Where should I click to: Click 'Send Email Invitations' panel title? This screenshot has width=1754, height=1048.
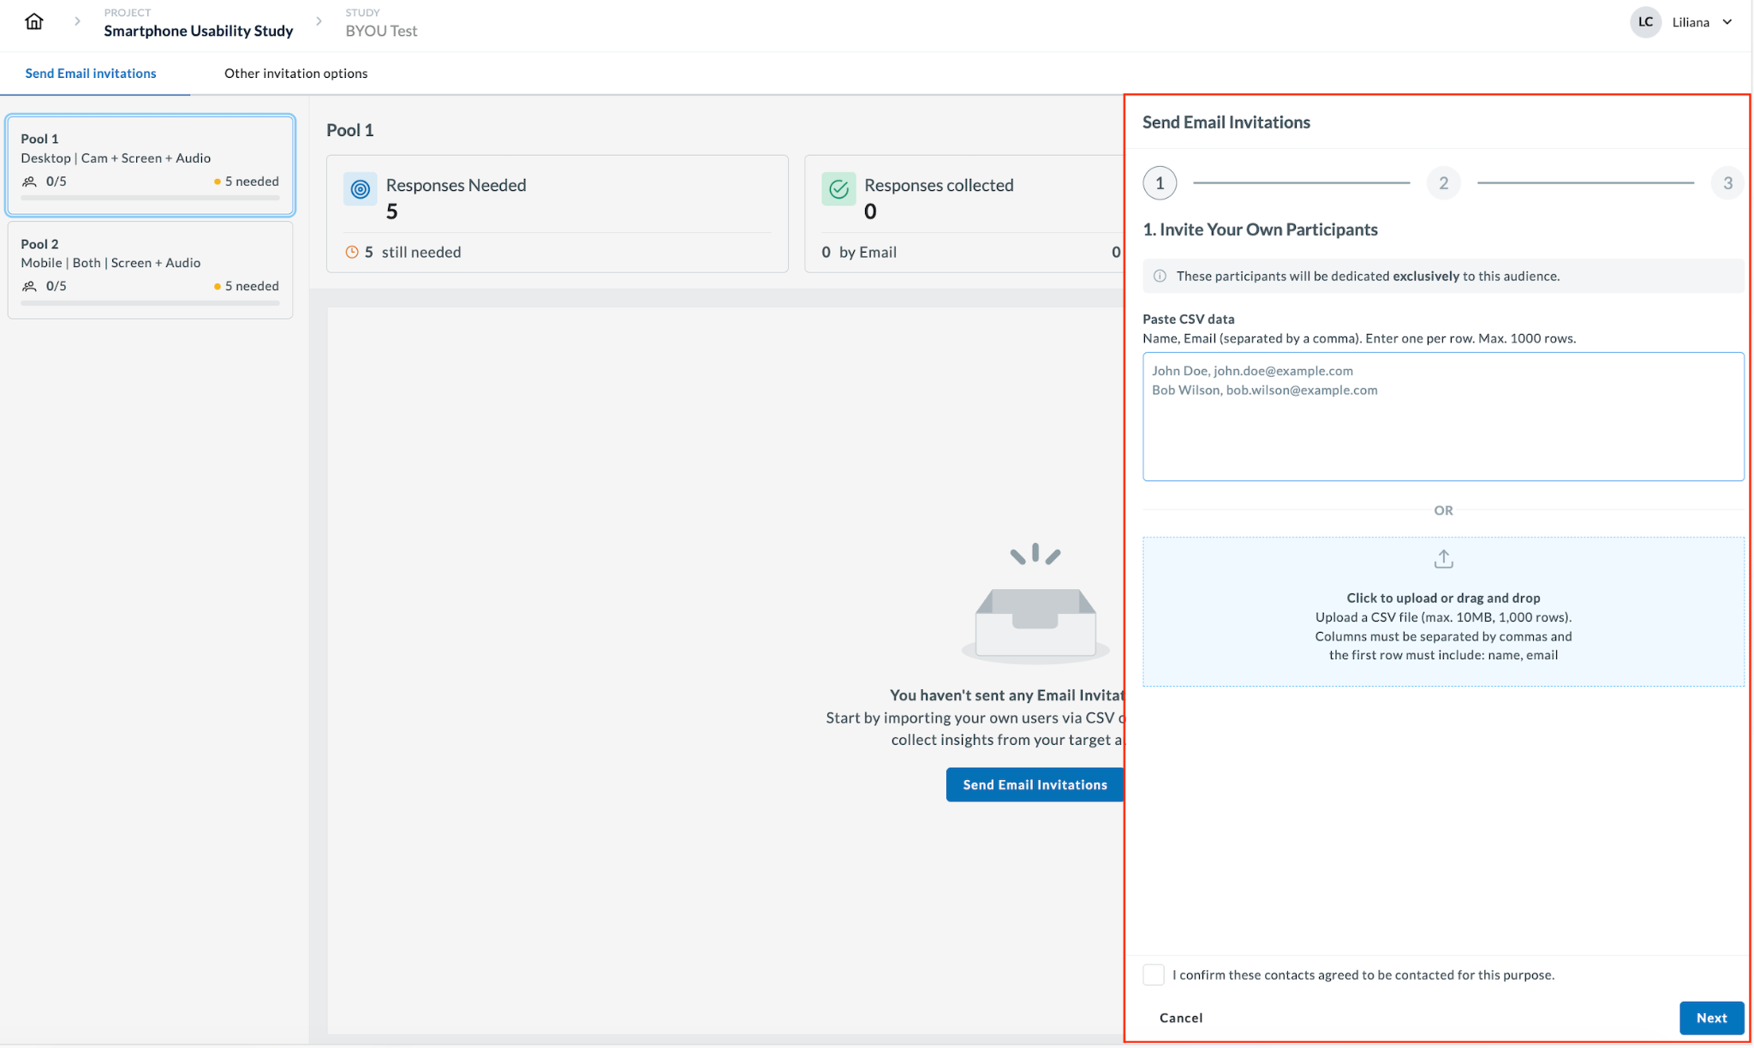coord(1226,122)
